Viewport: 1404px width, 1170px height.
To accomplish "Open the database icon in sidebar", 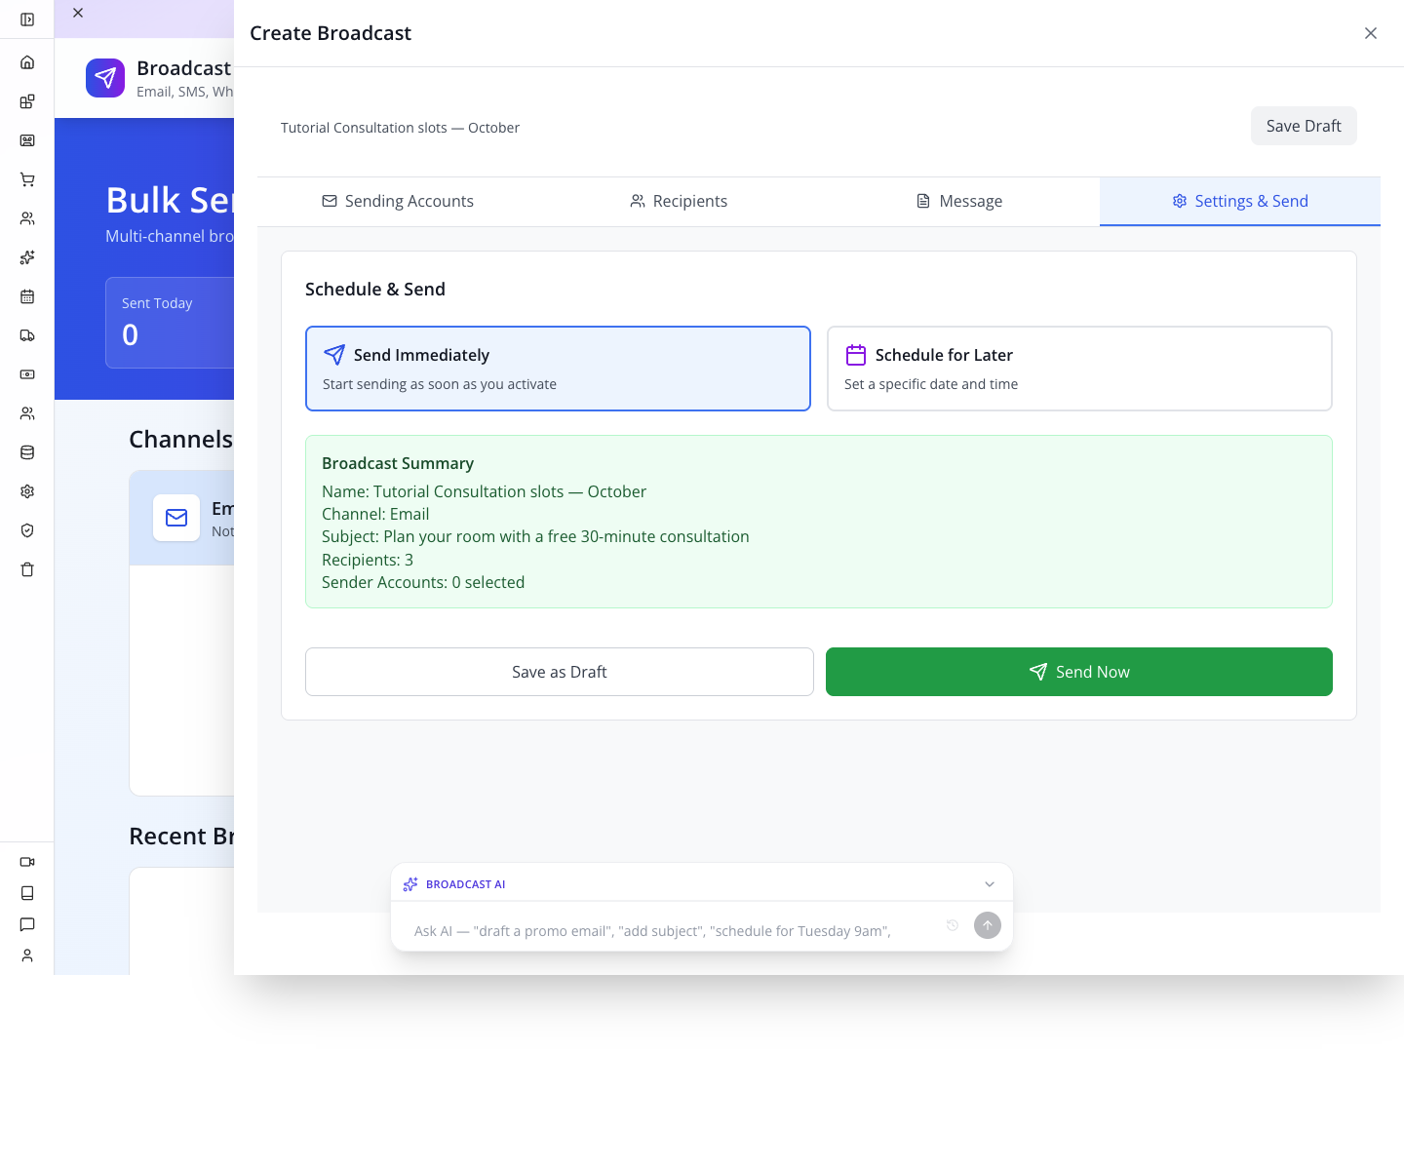I will click(27, 452).
